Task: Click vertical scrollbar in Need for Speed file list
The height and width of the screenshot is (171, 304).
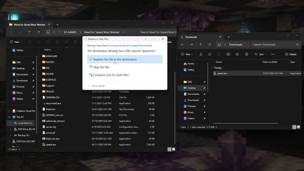Action: pos(175,108)
